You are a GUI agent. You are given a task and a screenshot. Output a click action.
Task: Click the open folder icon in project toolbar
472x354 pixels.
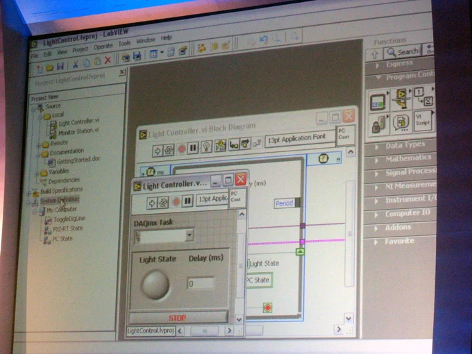pyautogui.click(x=50, y=67)
